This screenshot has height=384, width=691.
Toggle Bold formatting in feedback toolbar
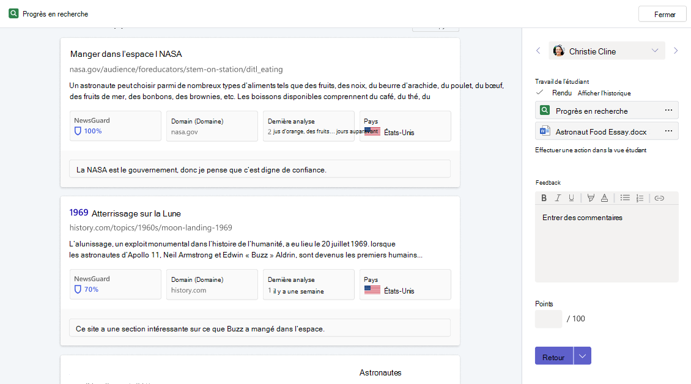(544, 198)
